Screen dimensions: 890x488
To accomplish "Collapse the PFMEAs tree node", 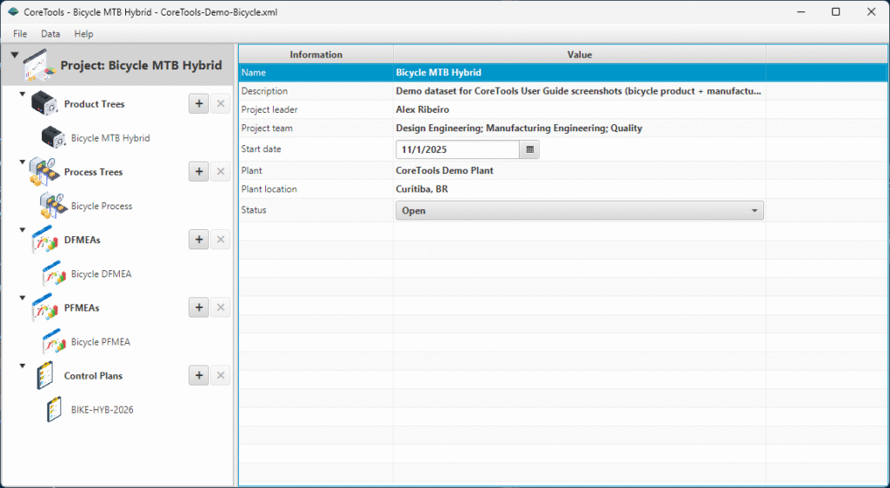I will pyautogui.click(x=23, y=297).
